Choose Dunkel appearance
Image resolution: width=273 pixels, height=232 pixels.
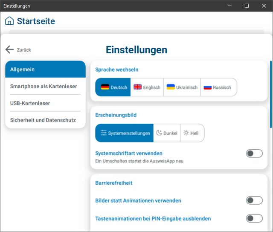(x=167, y=133)
